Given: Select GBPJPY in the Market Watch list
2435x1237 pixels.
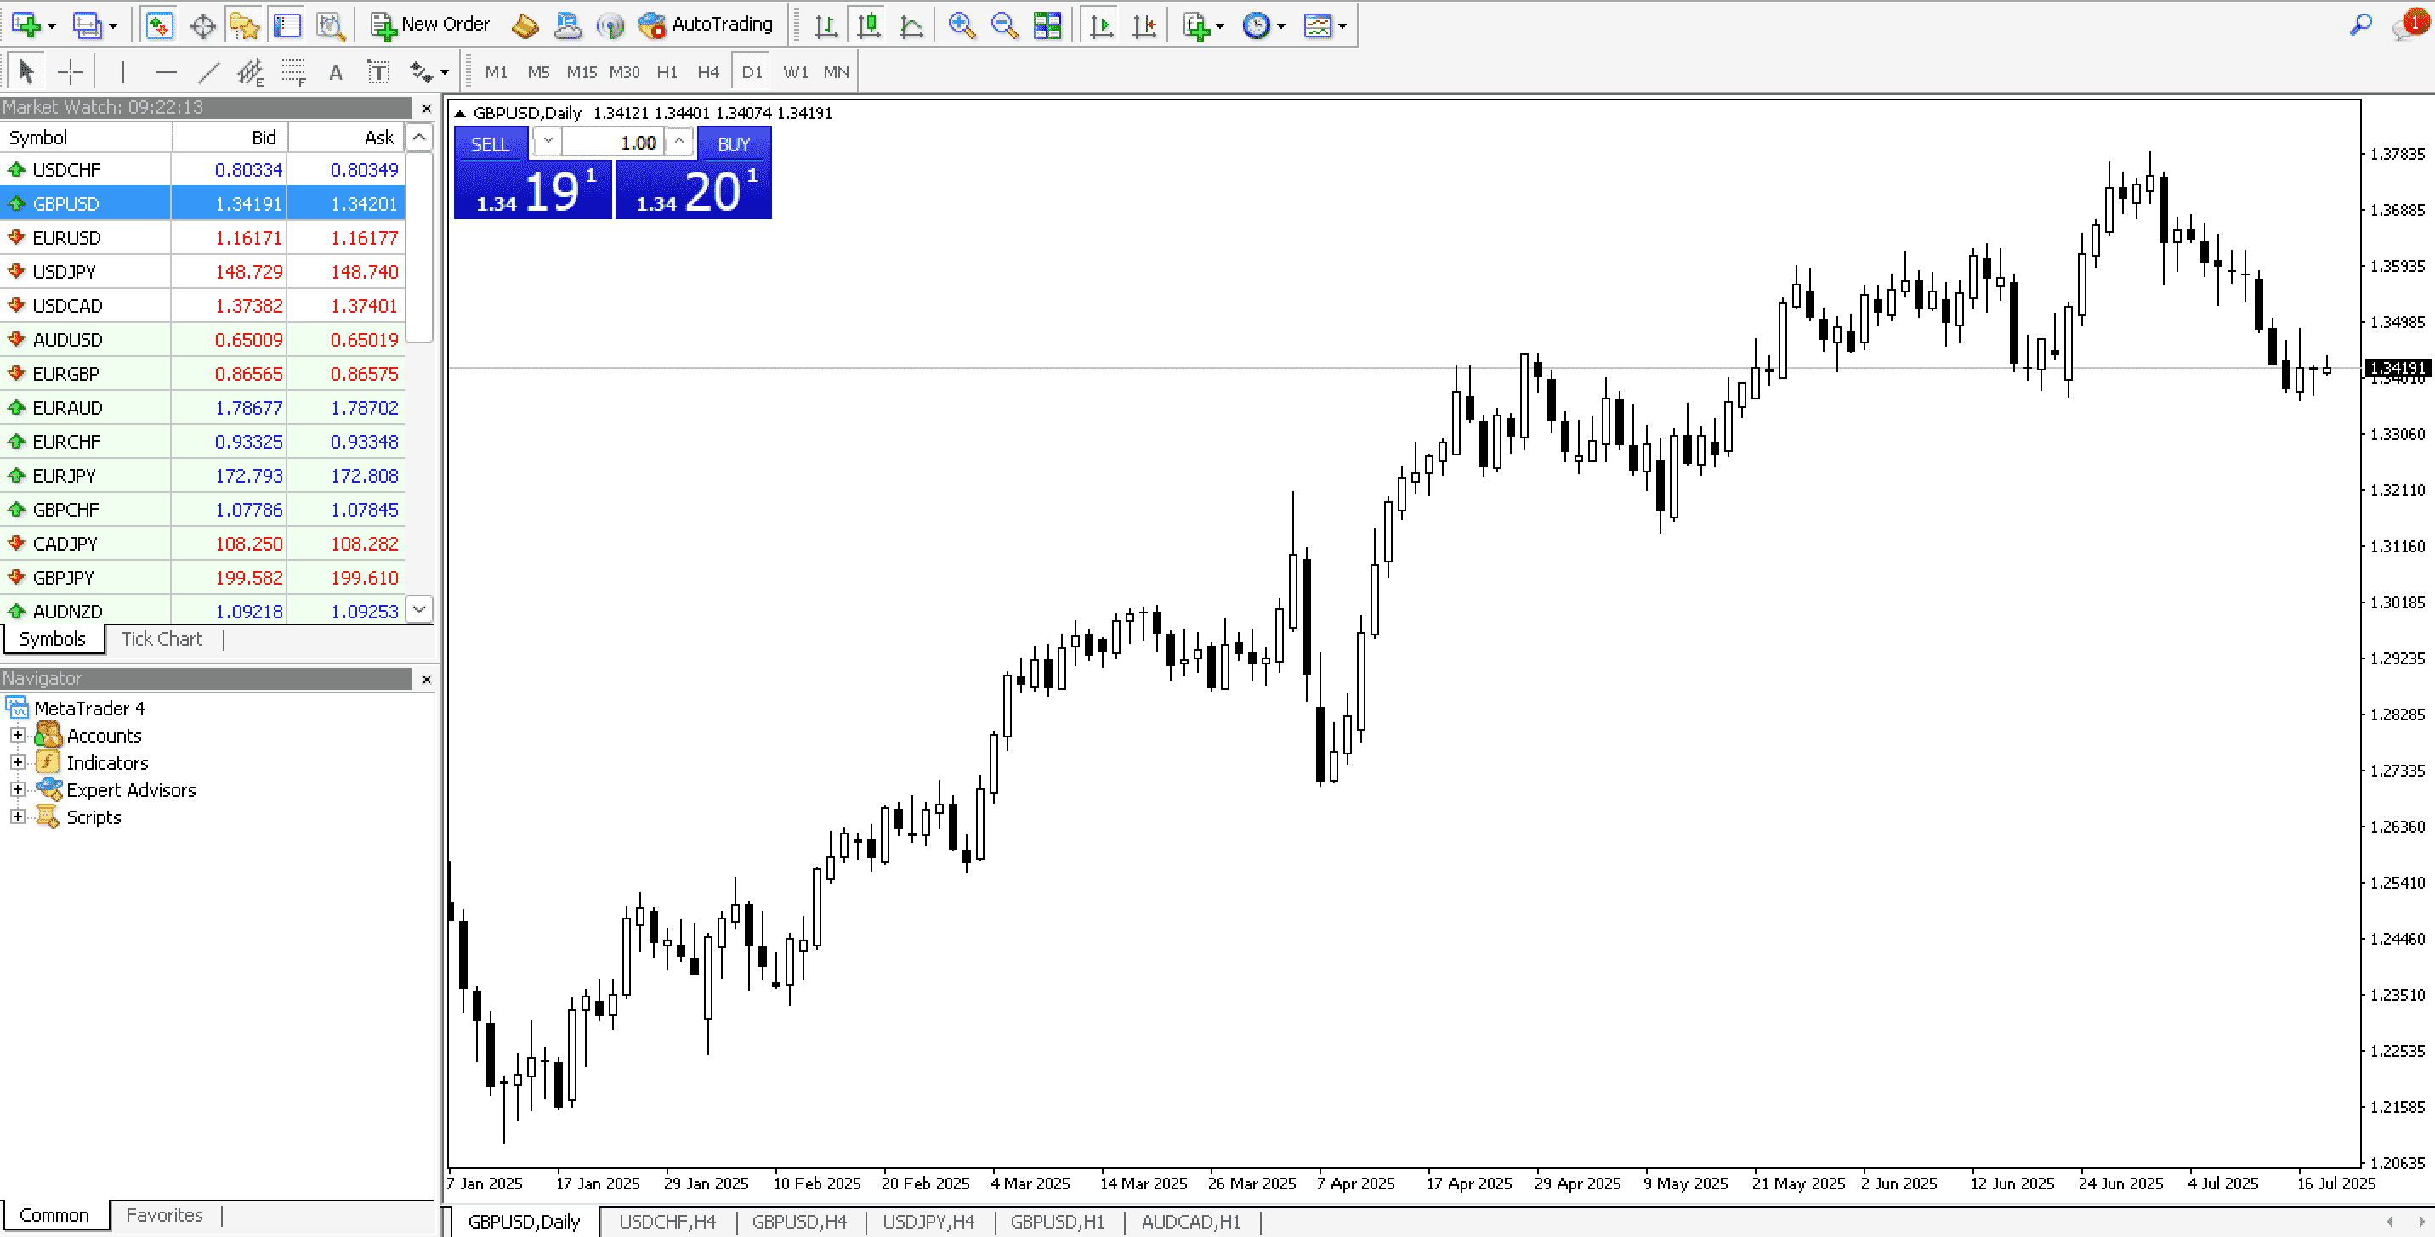Looking at the screenshot, I should pos(65,577).
